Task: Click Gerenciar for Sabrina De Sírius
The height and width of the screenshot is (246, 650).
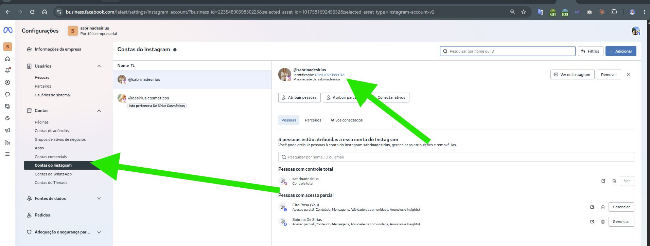Action: [621, 222]
